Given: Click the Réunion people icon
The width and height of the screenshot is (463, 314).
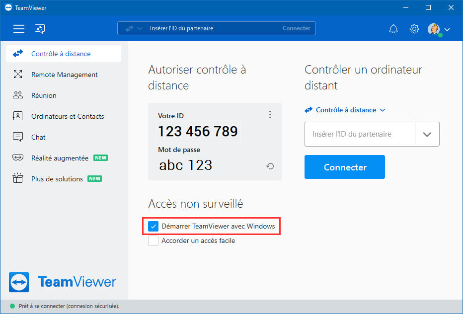Looking at the screenshot, I should [18, 95].
